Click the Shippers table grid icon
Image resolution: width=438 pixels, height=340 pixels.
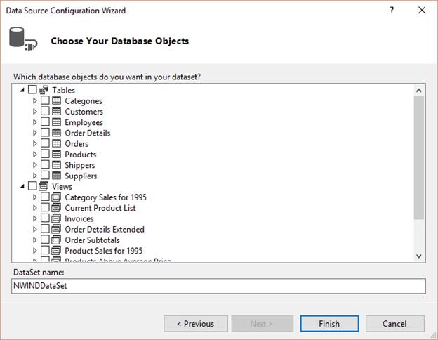[56, 165]
